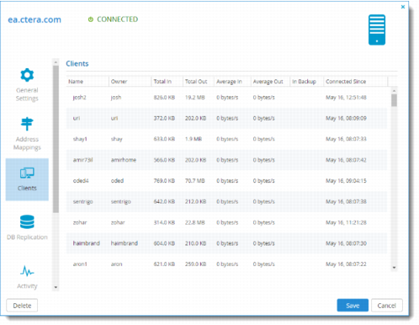Click the clients table scrollbar thumb
The height and width of the screenshot is (325, 419).
tap(394, 100)
